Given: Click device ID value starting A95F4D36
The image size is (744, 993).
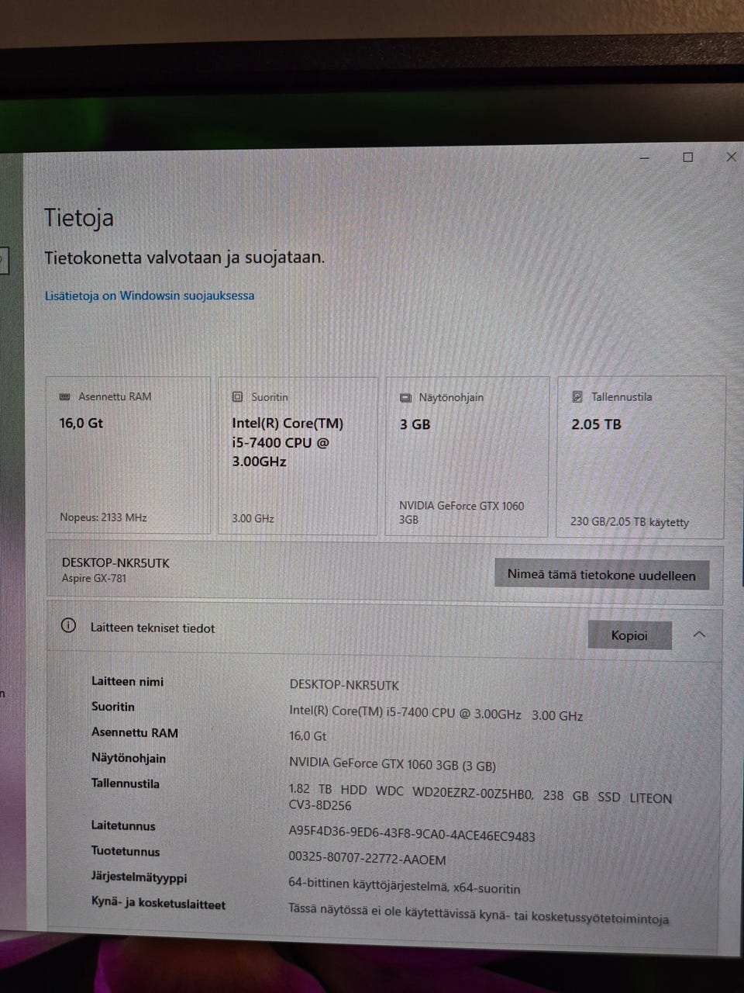Looking at the screenshot, I should [x=412, y=834].
